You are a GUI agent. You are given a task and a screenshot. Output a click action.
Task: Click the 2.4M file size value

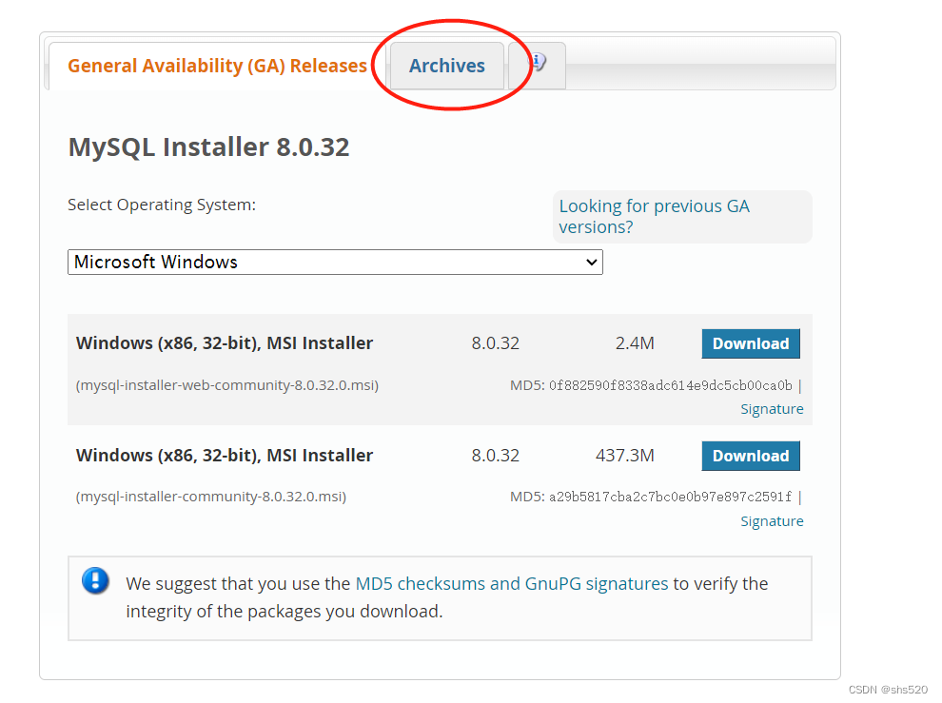[635, 343]
